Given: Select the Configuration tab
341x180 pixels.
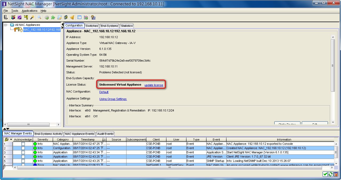Looking at the screenshot, I should (x=74, y=25).
